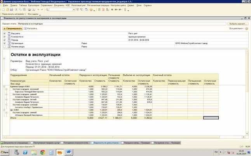Activate the 1C application taskbar icon
This screenshot has width=251, height=156.
tap(60, 153)
